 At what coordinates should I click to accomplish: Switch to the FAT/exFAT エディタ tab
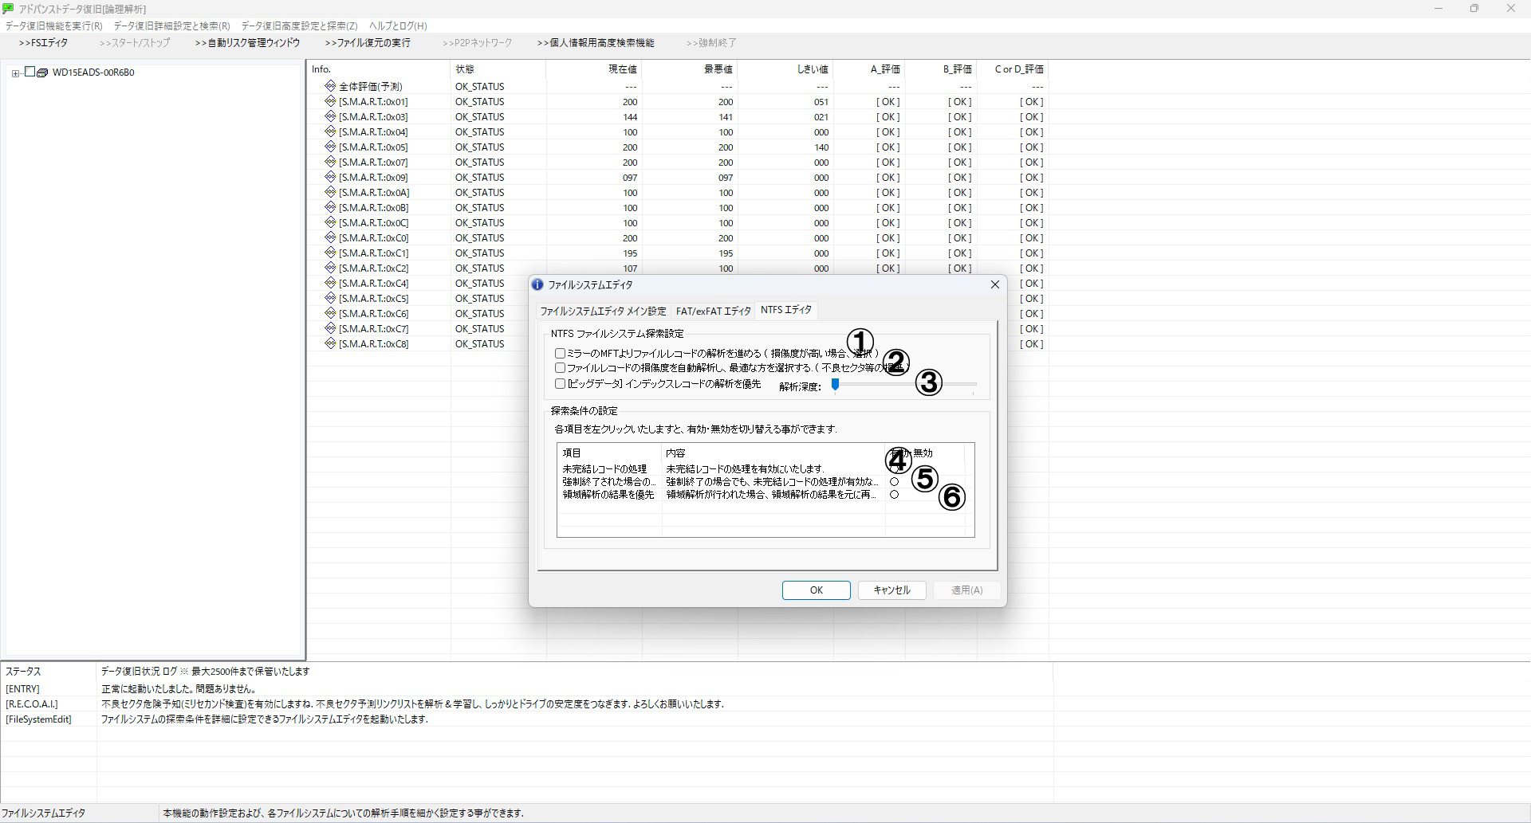pos(713,312)
